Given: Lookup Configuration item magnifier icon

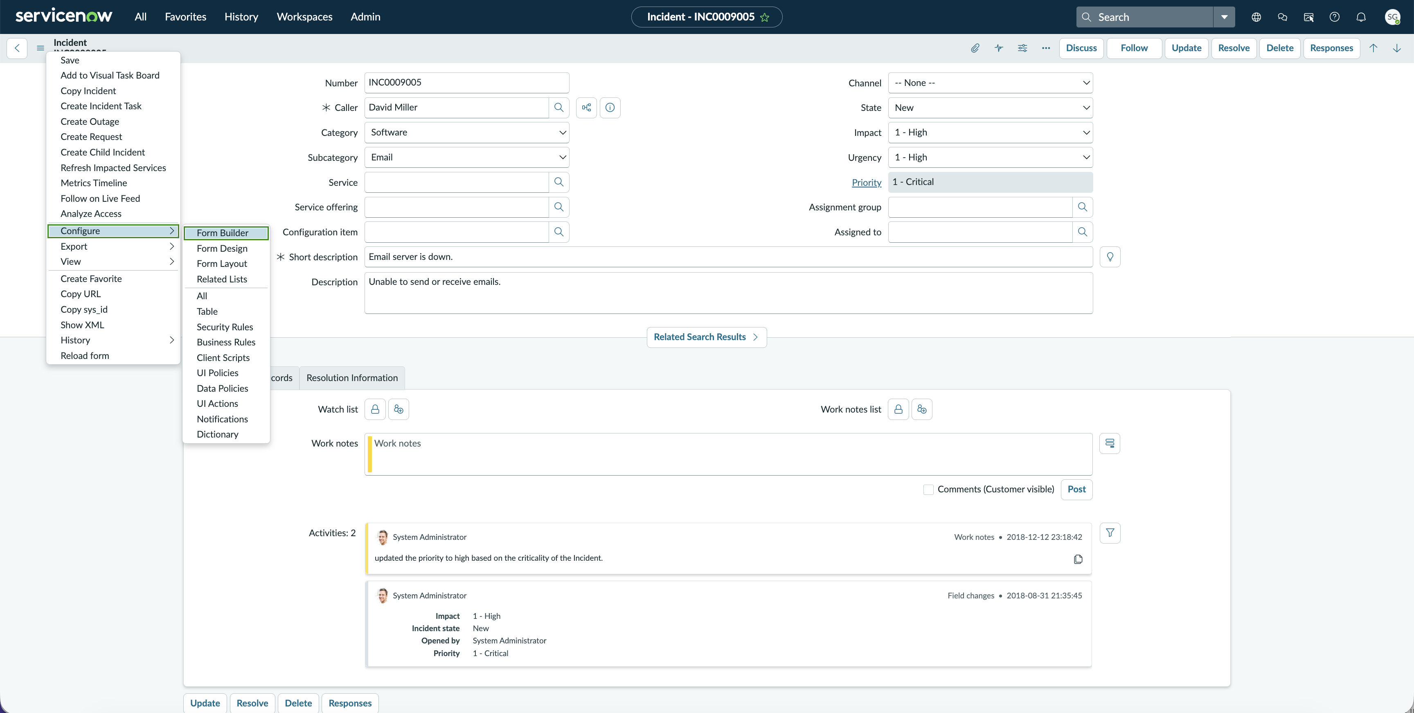Looking at the screenshot, I should point(559,232).
